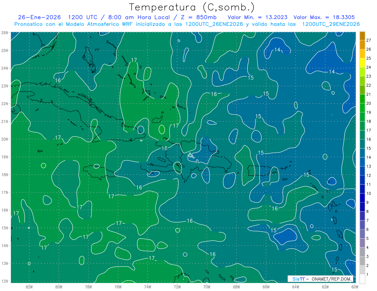Screen dimensions: 377x291
Task: Click the '70W' longitude axis label
Action: (x=207, y=286)
